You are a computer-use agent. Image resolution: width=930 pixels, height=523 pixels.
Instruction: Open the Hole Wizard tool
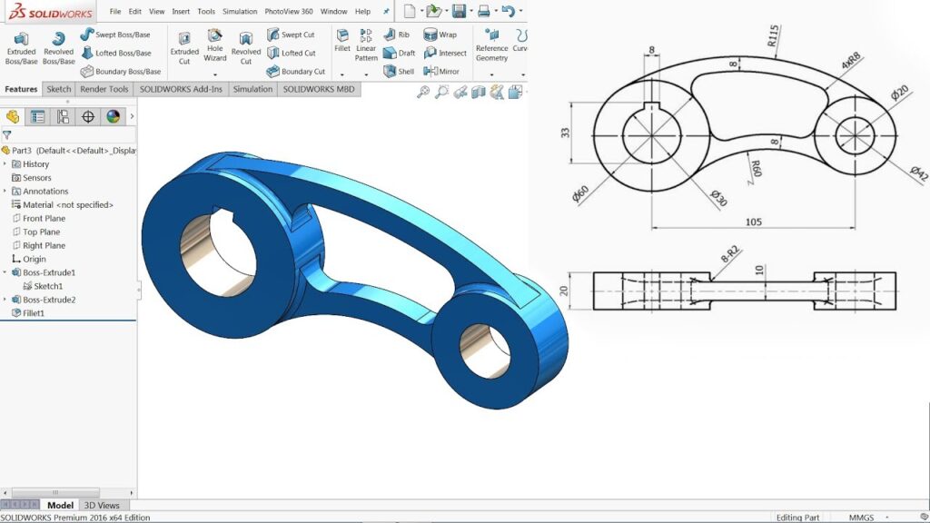[214, 45]
